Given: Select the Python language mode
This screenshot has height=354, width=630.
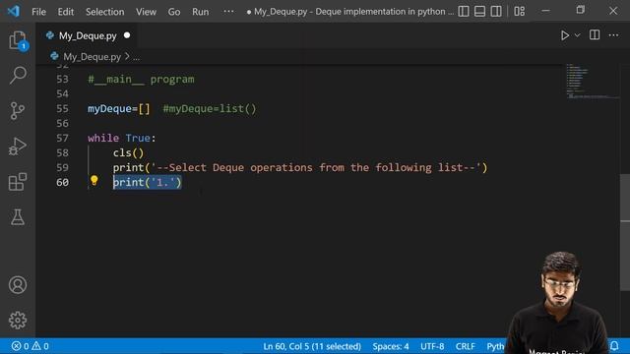Looking at the screenshot, I should tap(495, 346).
